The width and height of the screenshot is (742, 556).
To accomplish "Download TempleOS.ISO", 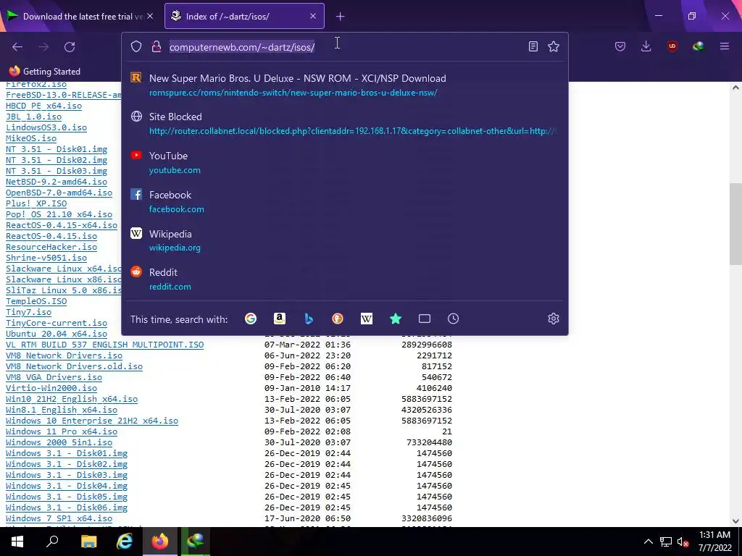I will pos(36,301).
